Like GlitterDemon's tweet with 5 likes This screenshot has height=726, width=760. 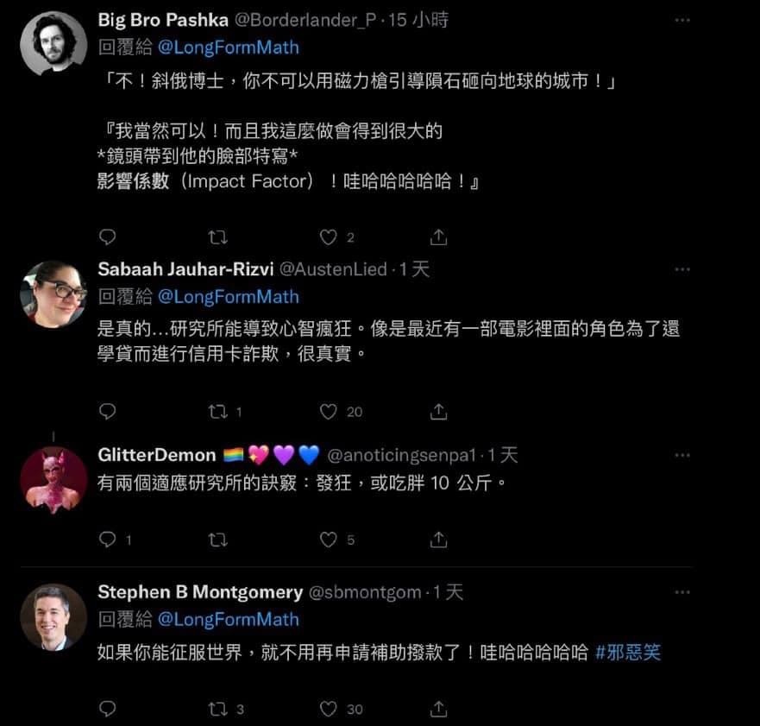[328, 540]
